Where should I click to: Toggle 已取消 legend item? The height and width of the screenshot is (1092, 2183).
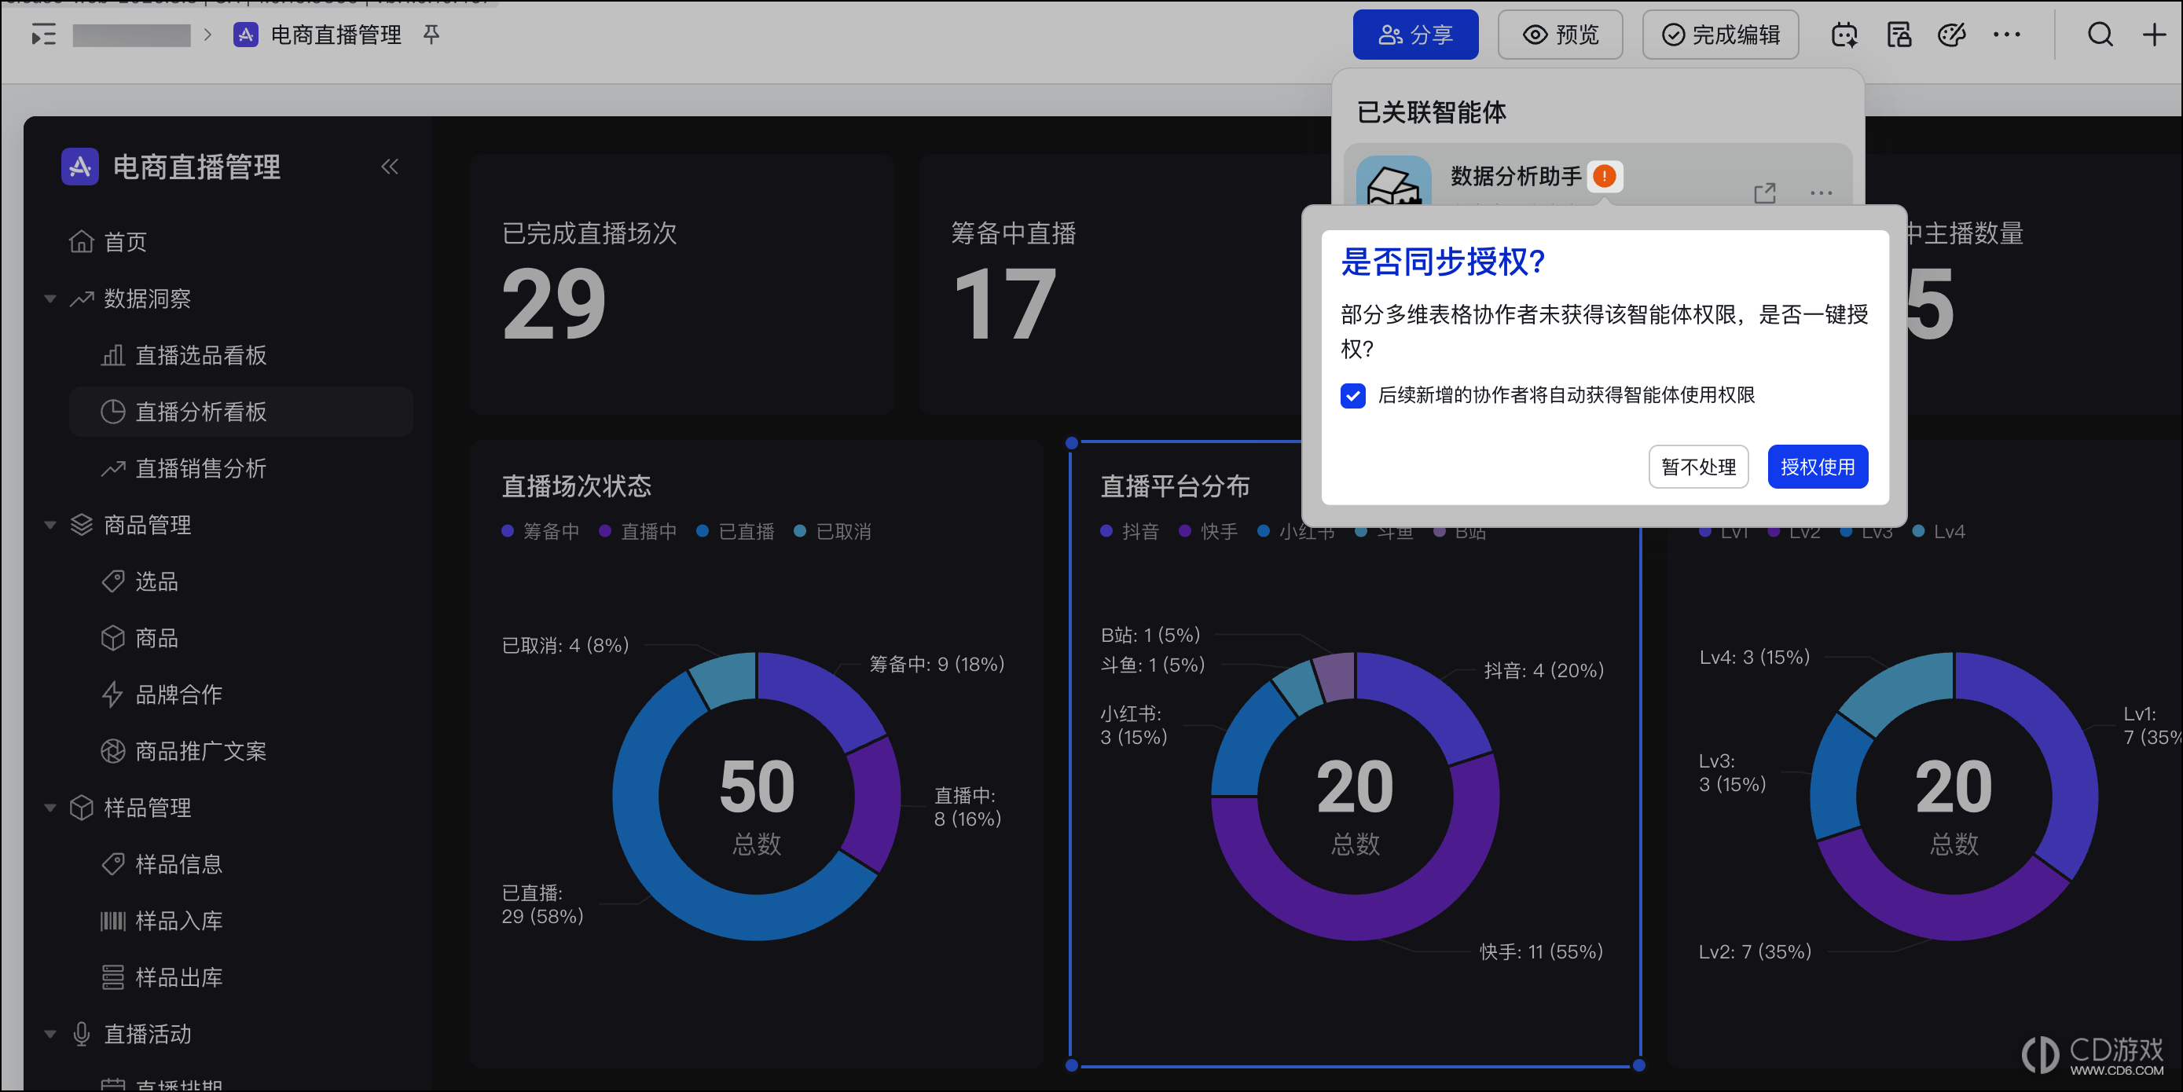tap(833, 531)
